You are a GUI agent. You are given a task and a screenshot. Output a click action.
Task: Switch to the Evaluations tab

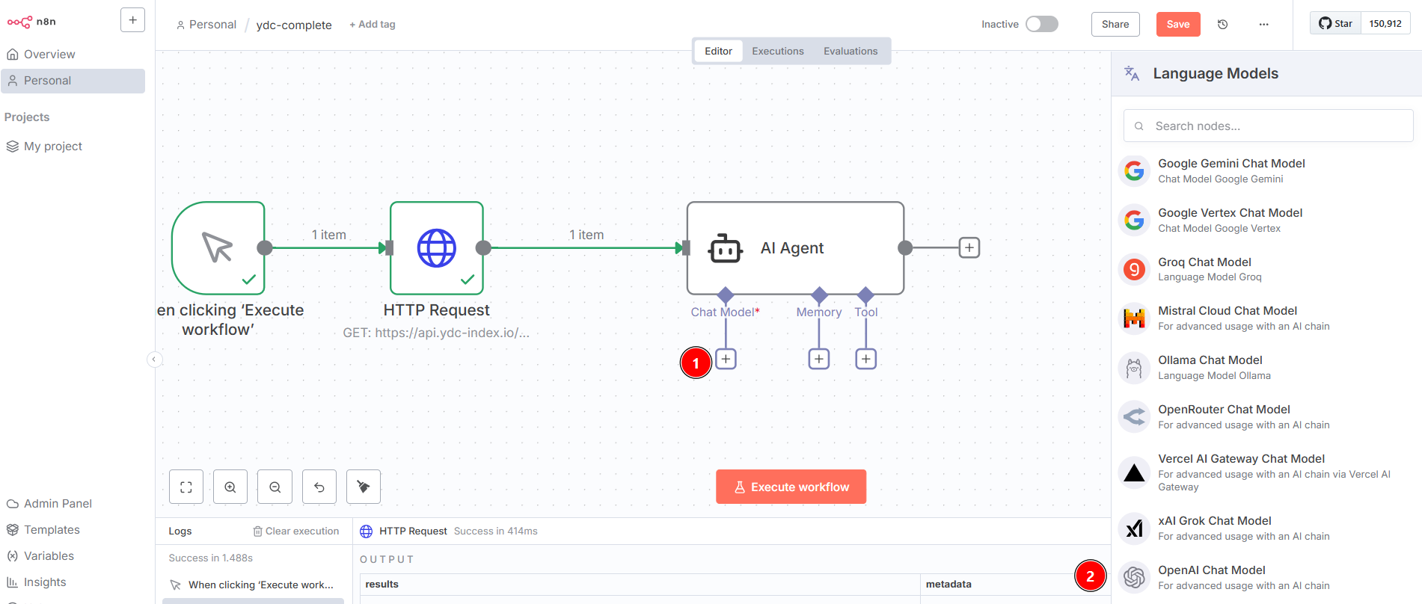[851, 51]
